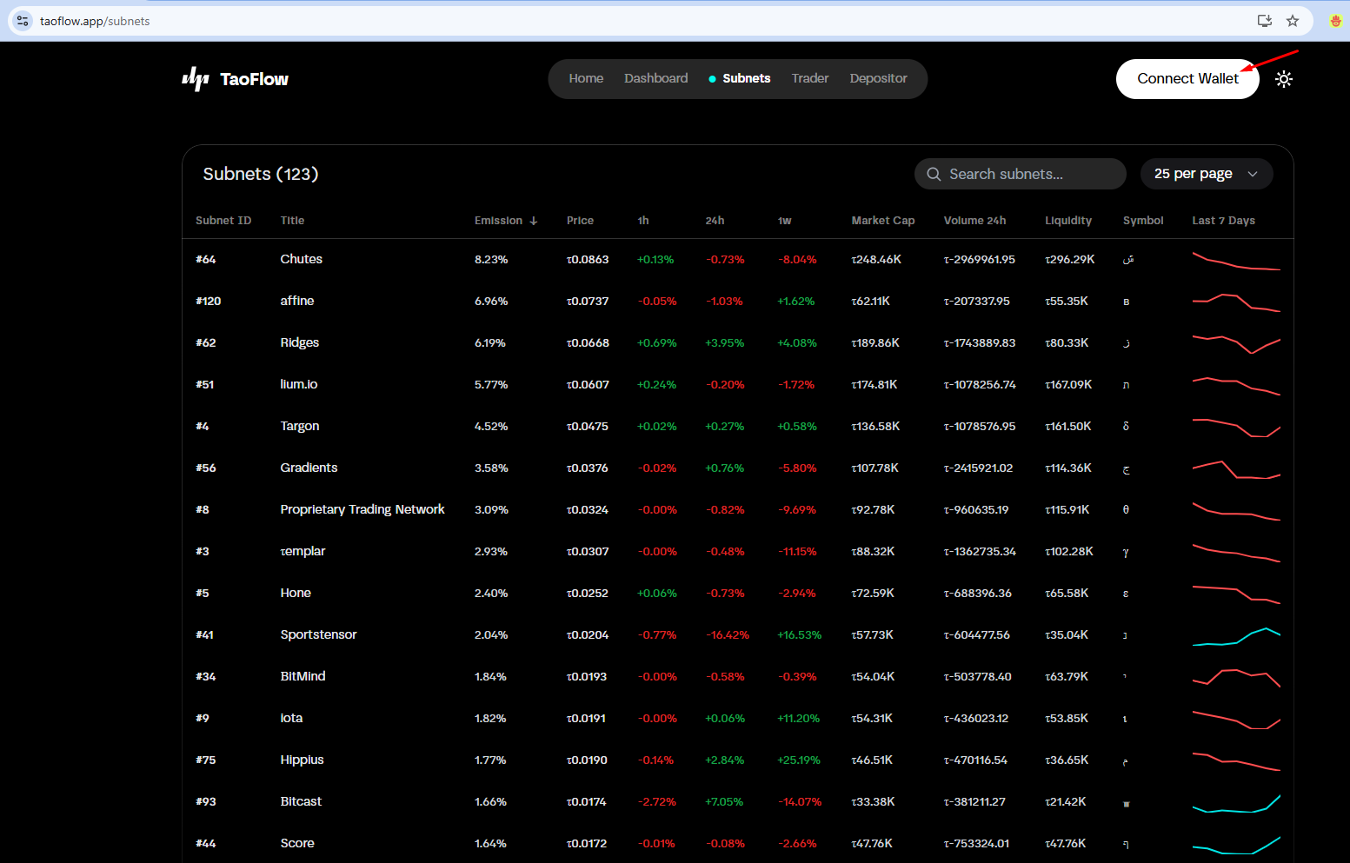Click the browser profile avatar icon
The width and height of the screenshot is (1350, 863).
(1335, 21)
